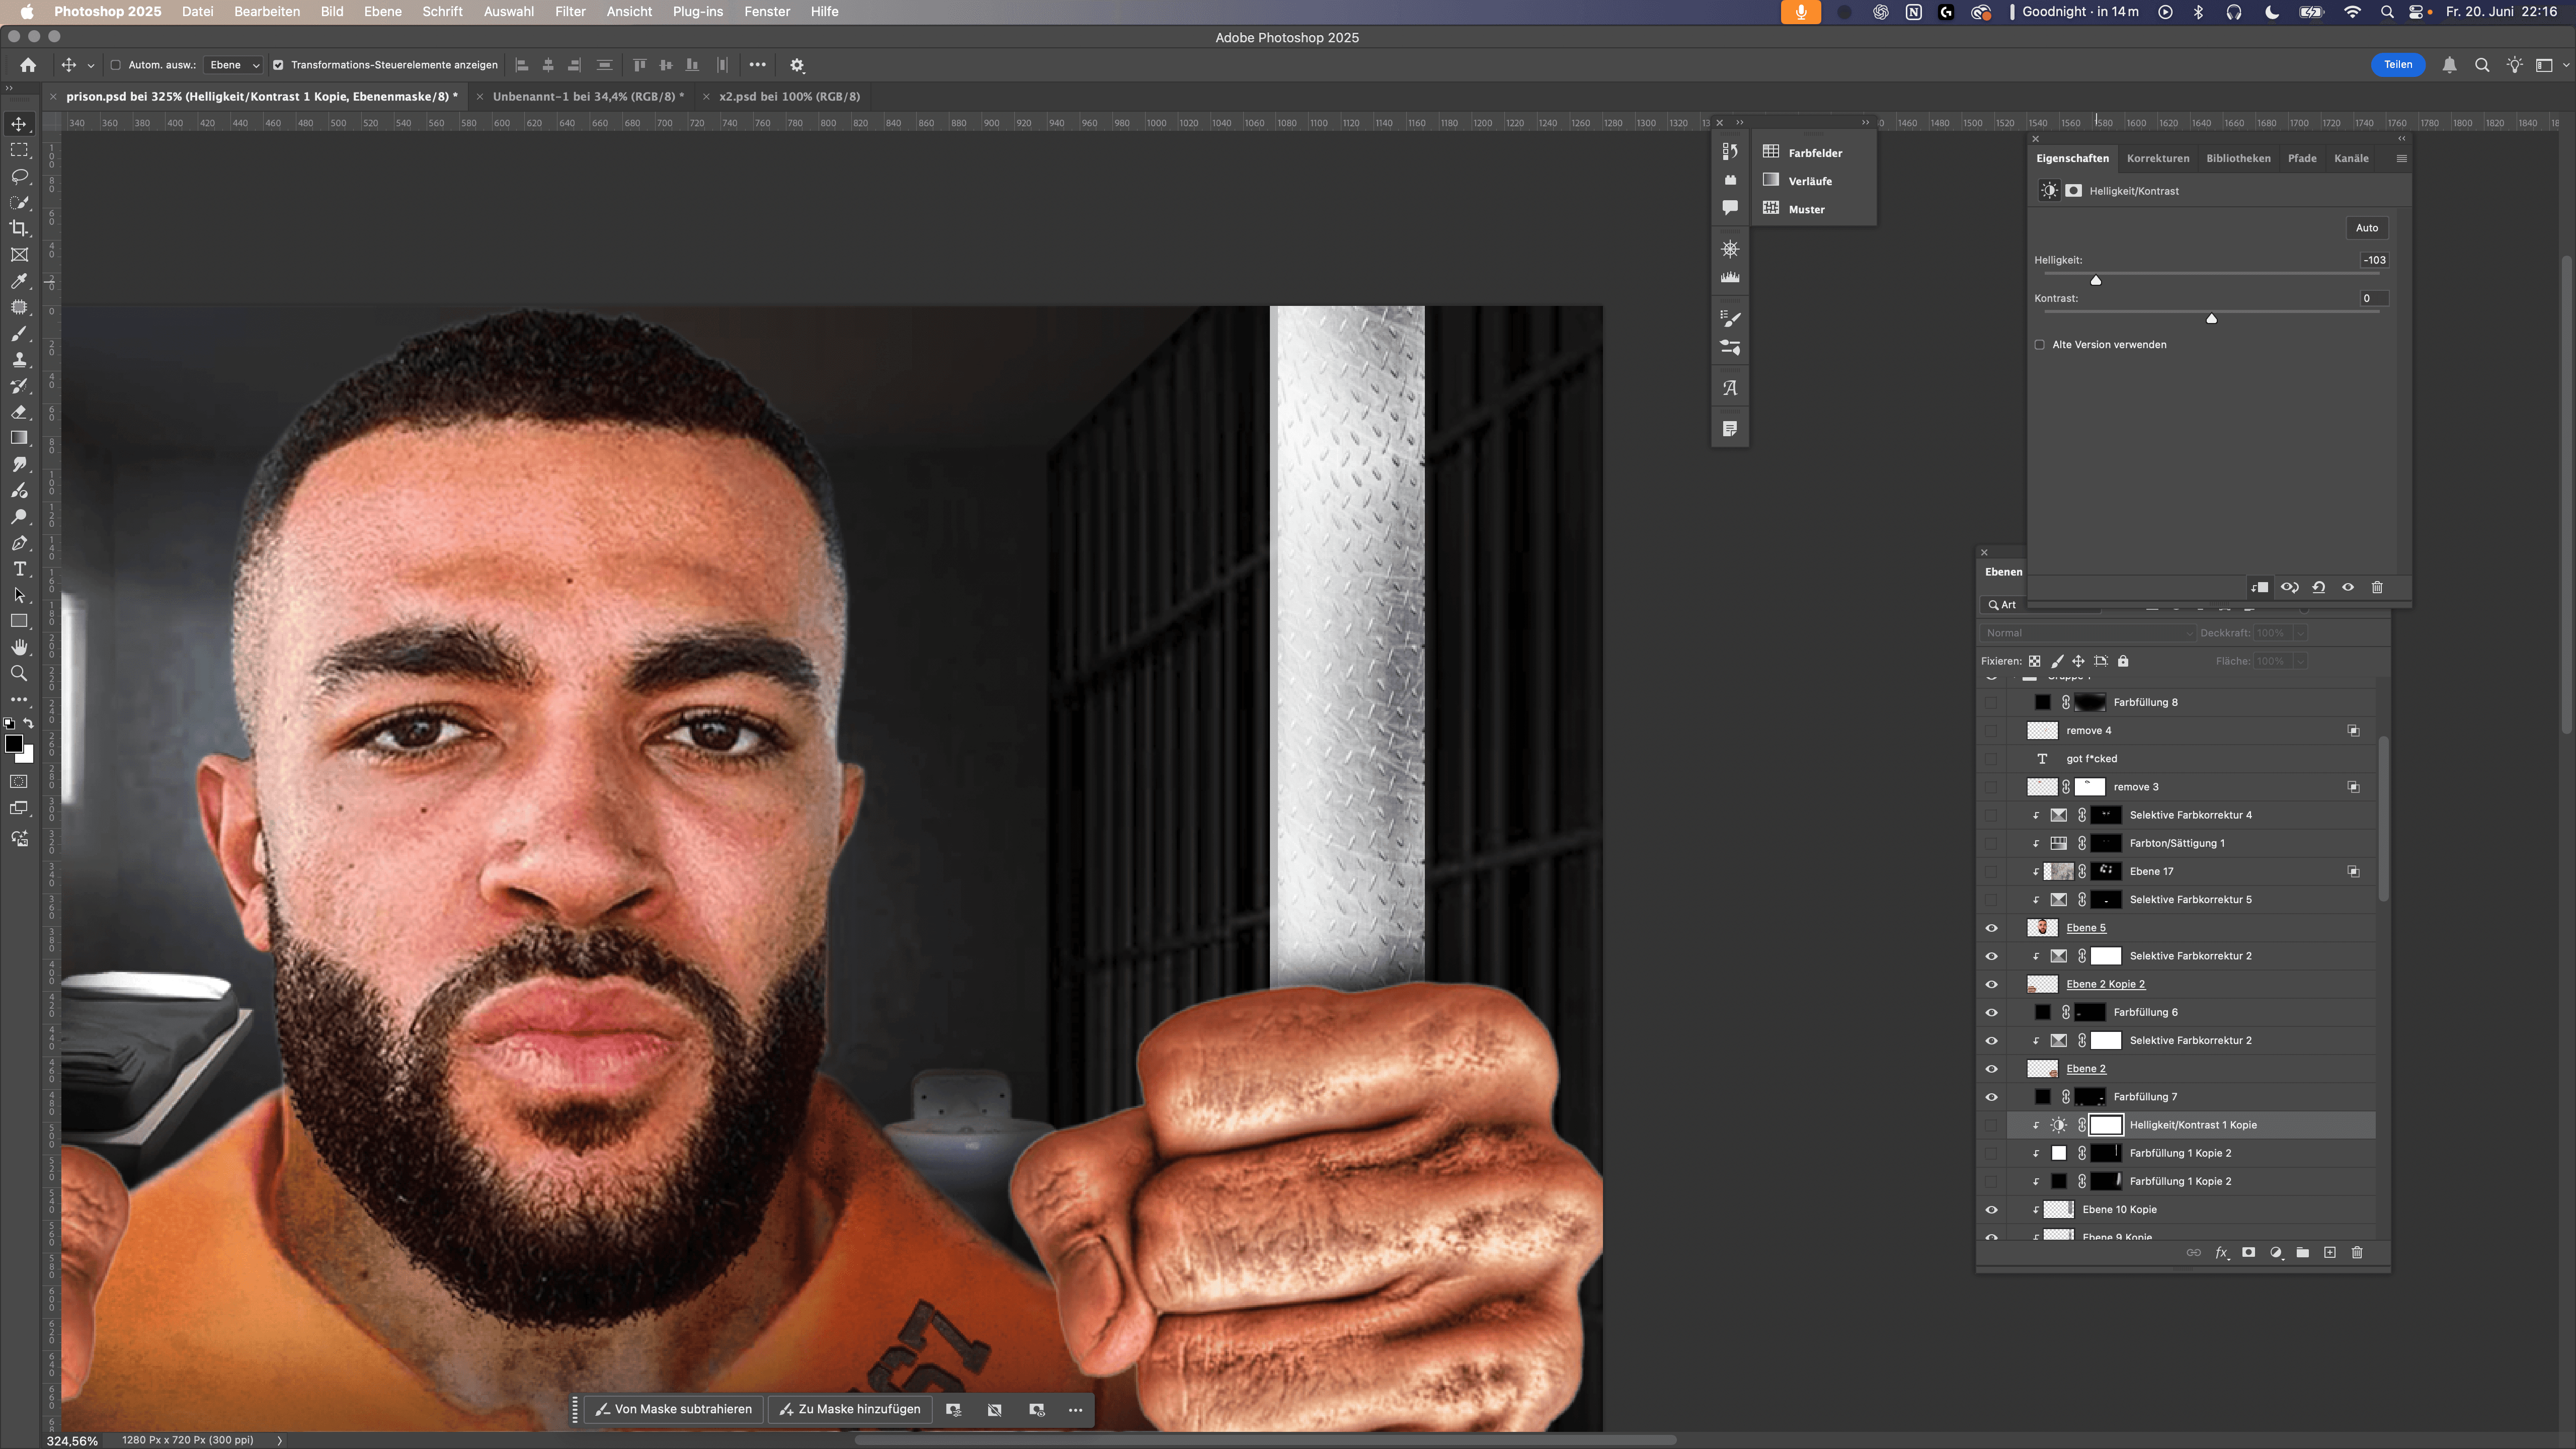Hide the Ebene 2 Kopie 2 layer
The image size is (2576, 1449).
click(1992, 984)
